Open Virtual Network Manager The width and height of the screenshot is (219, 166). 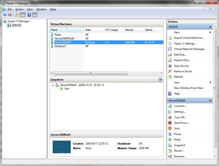pyautogui.click(x=190, y=49)
